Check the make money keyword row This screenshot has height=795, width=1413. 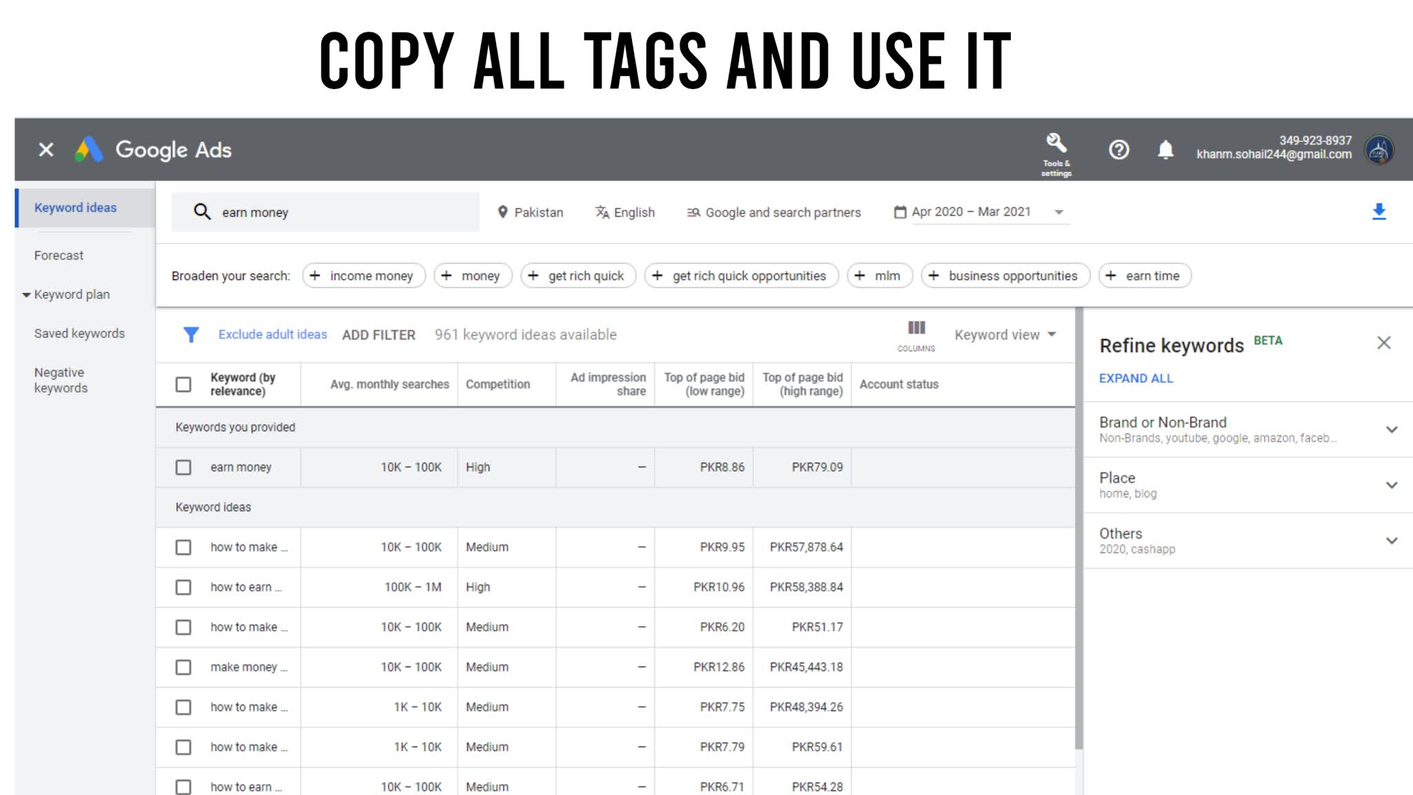coord(184,667)
